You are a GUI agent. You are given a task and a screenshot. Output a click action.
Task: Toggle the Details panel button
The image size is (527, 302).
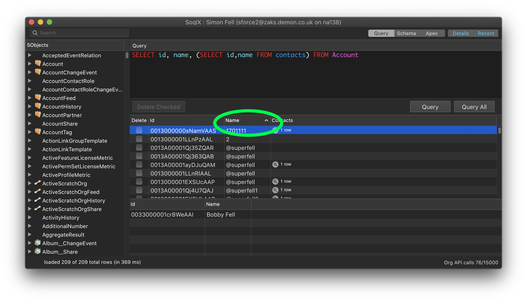click(460, 33)
